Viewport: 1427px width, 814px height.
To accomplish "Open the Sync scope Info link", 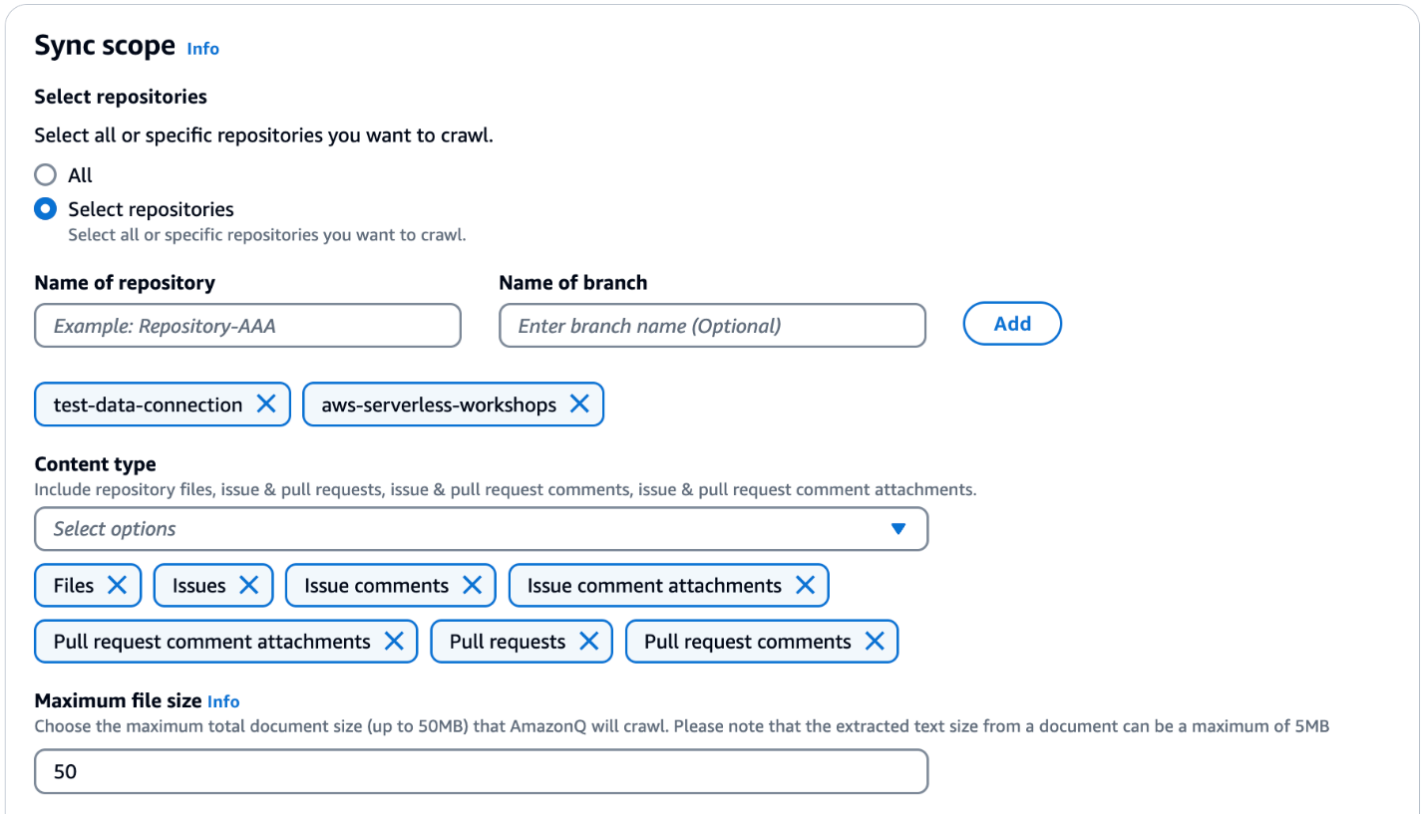I will [203, 48].
